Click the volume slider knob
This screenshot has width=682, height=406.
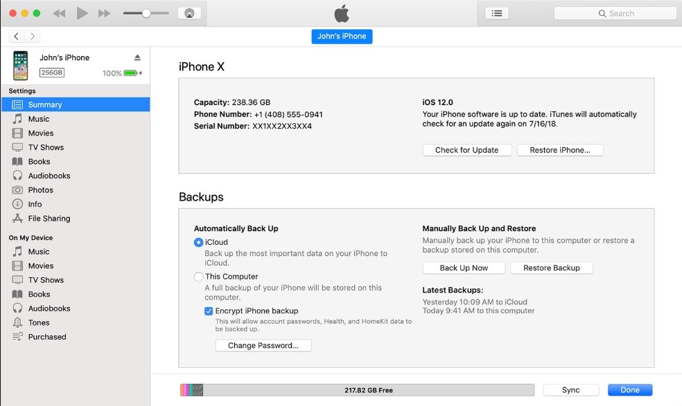click(x=146, y=13)
